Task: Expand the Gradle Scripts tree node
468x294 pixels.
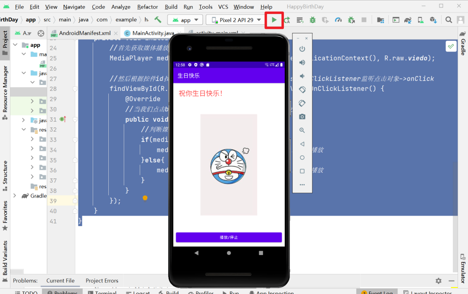Action: [15, 196]
